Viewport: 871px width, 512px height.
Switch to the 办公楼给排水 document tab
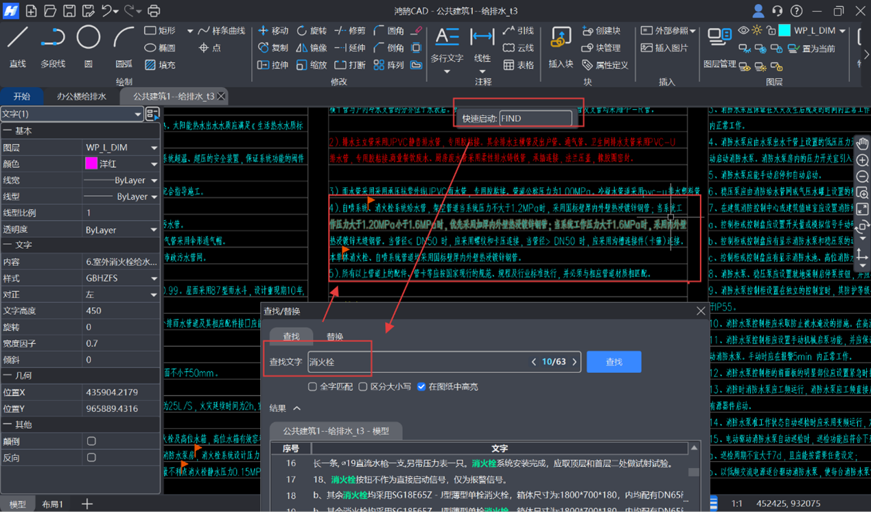tap(81, 97)
